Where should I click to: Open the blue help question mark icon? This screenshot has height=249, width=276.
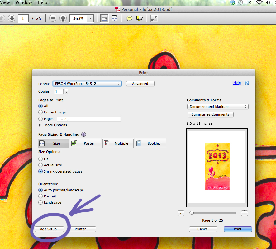pyautogui.click(x=247, y=83)
